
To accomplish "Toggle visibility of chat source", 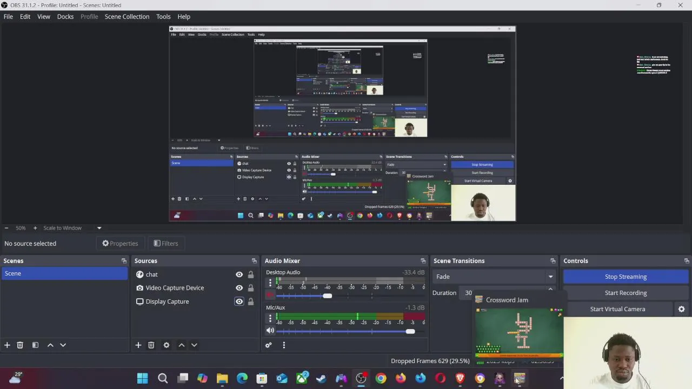I will tap(239, 274).
